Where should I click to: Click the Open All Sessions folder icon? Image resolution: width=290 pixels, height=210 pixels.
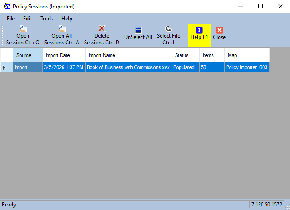click(62, 29)
